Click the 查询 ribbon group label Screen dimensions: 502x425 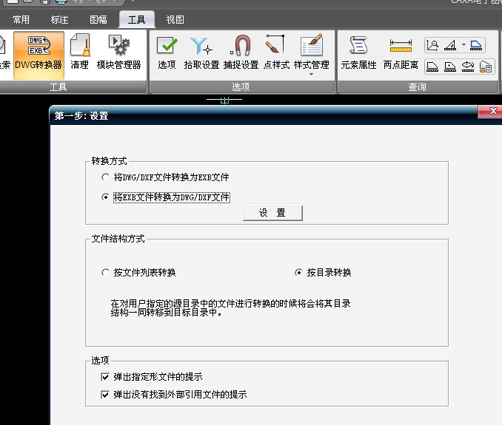417,87
